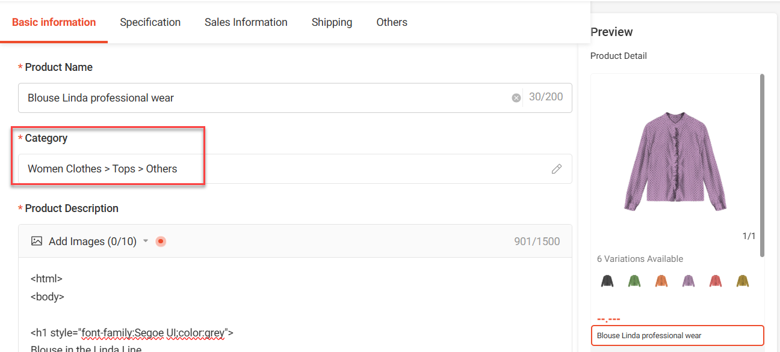Click the pencil edit icon for Category
Screen dimensions: 780x352
557,169
